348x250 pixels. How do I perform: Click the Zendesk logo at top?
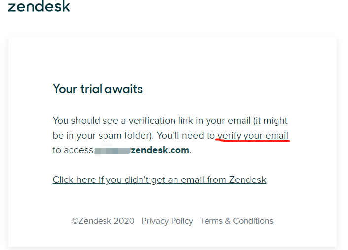click(x=39, y=6)
